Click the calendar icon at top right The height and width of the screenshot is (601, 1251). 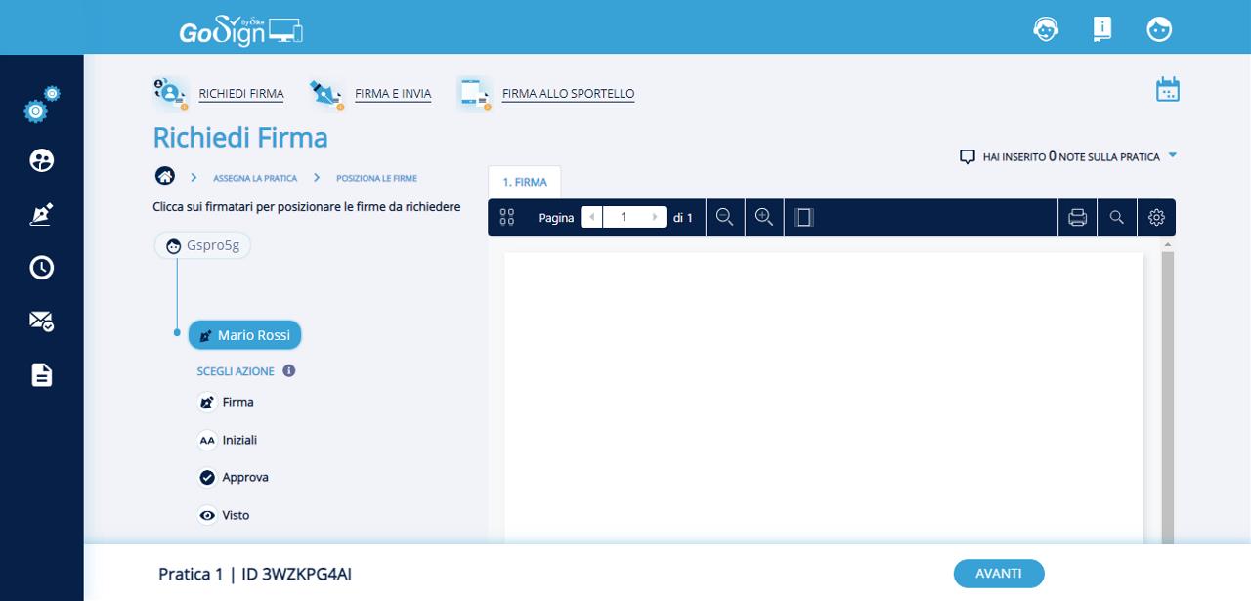[x=1167, y=90]
